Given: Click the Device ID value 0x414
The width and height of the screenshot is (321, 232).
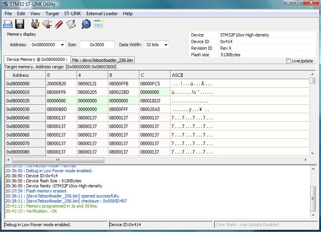Looking at the screenshot, I should point(226,42).
